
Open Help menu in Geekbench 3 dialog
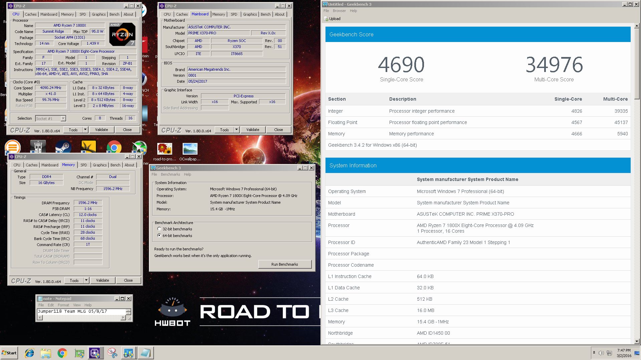(188, 174)
